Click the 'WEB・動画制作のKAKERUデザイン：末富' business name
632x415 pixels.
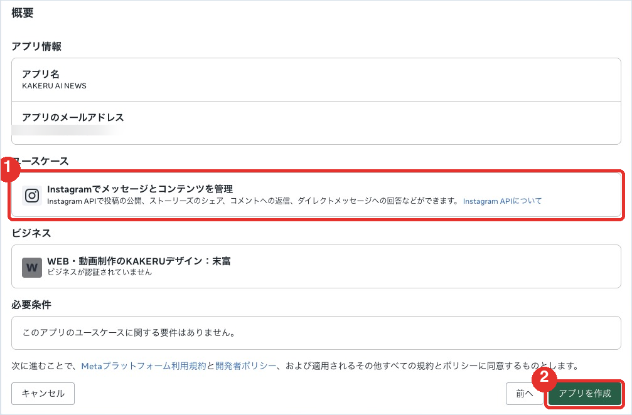pyautogui.click(x=139, y=261)
